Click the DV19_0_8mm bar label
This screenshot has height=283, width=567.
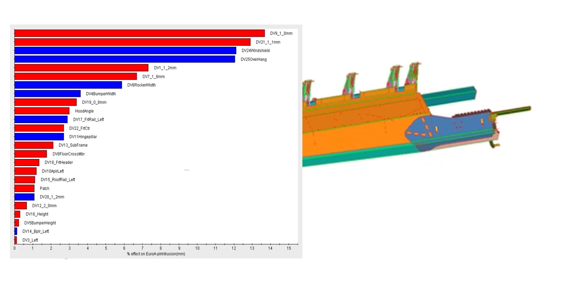click(94, 102)
